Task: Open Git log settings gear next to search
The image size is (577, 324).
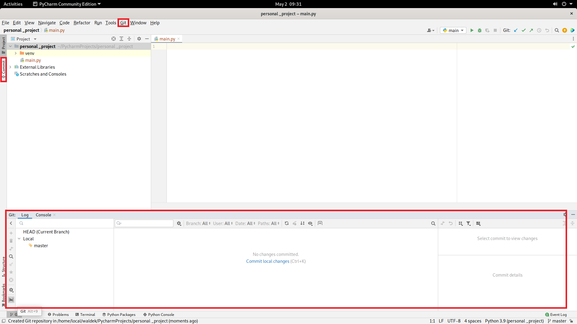Action: pyautogui.click(x=179, y=223)
